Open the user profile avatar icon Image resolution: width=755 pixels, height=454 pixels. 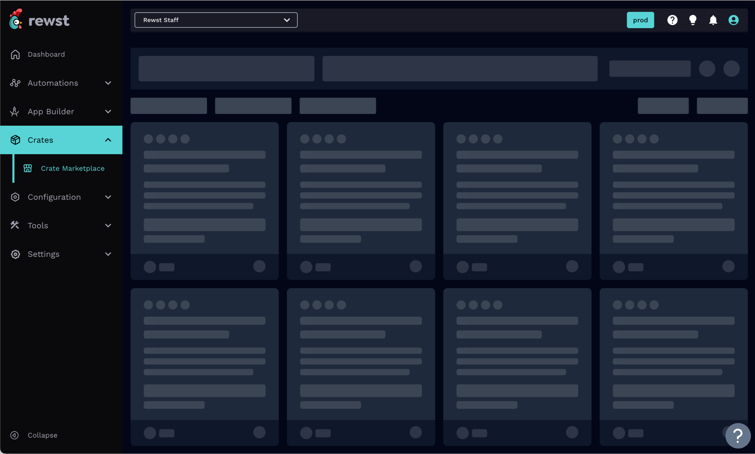coord(733,20)
